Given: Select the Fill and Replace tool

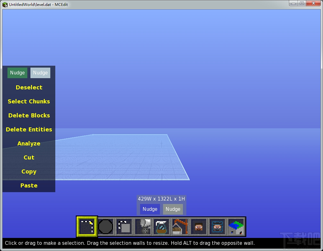Looking at the screenshot, I should [143, 227].
